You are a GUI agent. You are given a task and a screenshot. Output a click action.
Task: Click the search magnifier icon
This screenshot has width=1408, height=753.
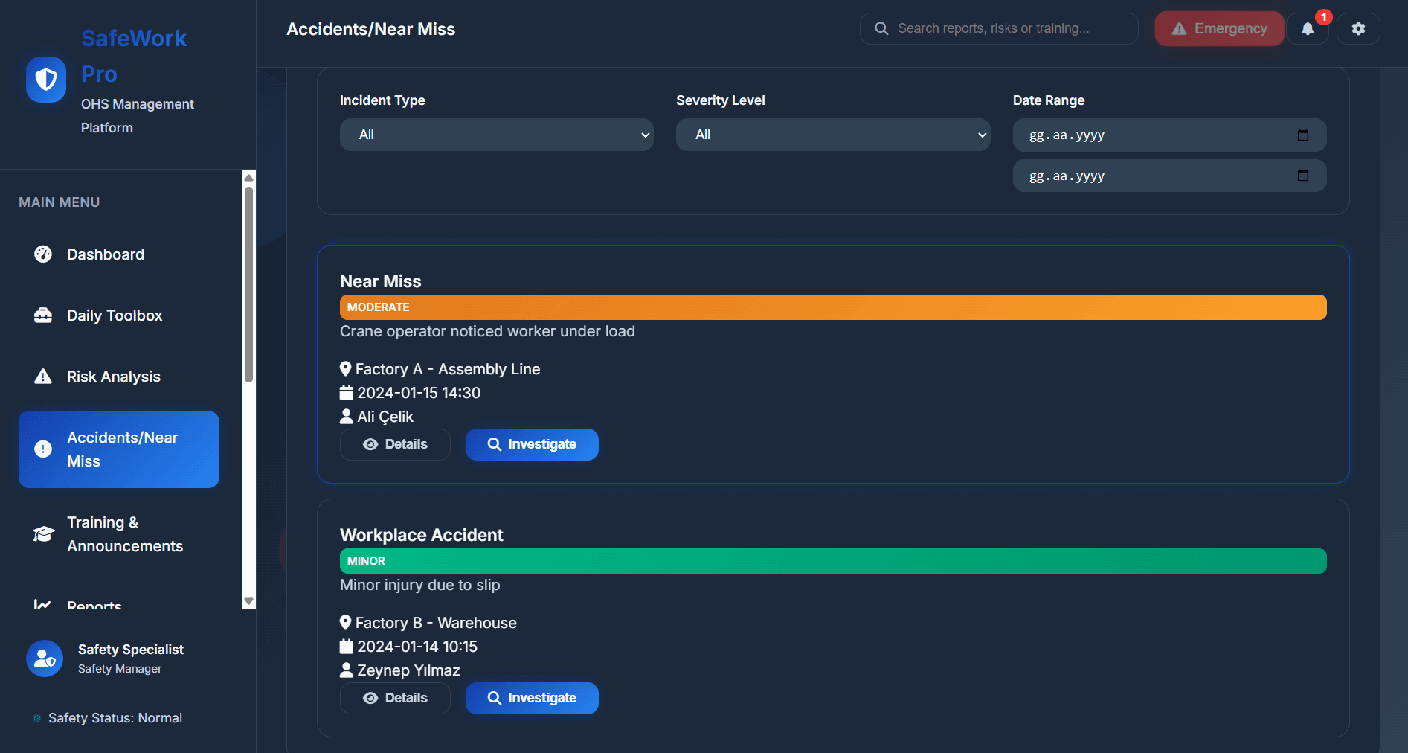tap(881, 28)
